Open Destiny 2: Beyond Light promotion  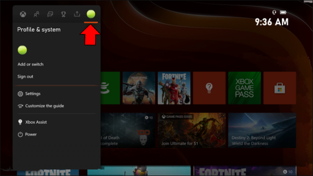(x=262, y=130)
